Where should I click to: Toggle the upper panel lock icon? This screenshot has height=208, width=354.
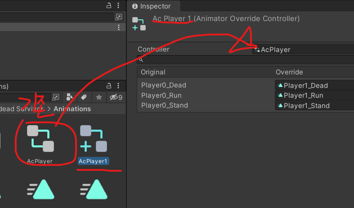pyautogui.click(x=108, y=5)
